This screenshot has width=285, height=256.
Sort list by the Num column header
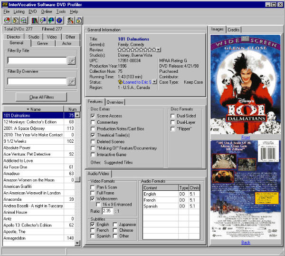pyautogui.click(x=72, y=109)
